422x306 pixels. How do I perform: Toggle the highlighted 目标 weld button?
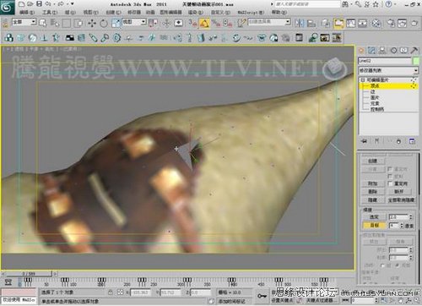point(374,225)
